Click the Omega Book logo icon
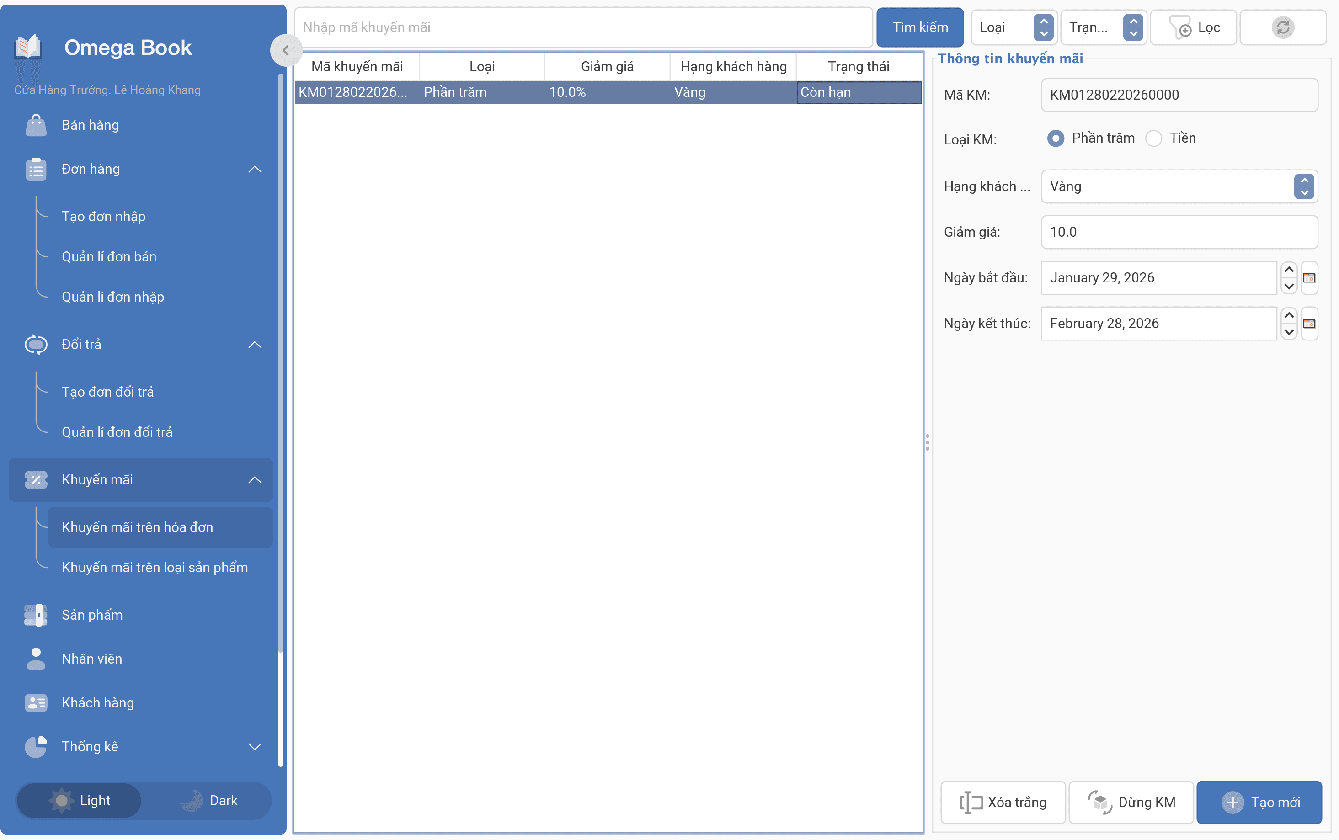Viewport: 1339px width, 840px height. 28,48
